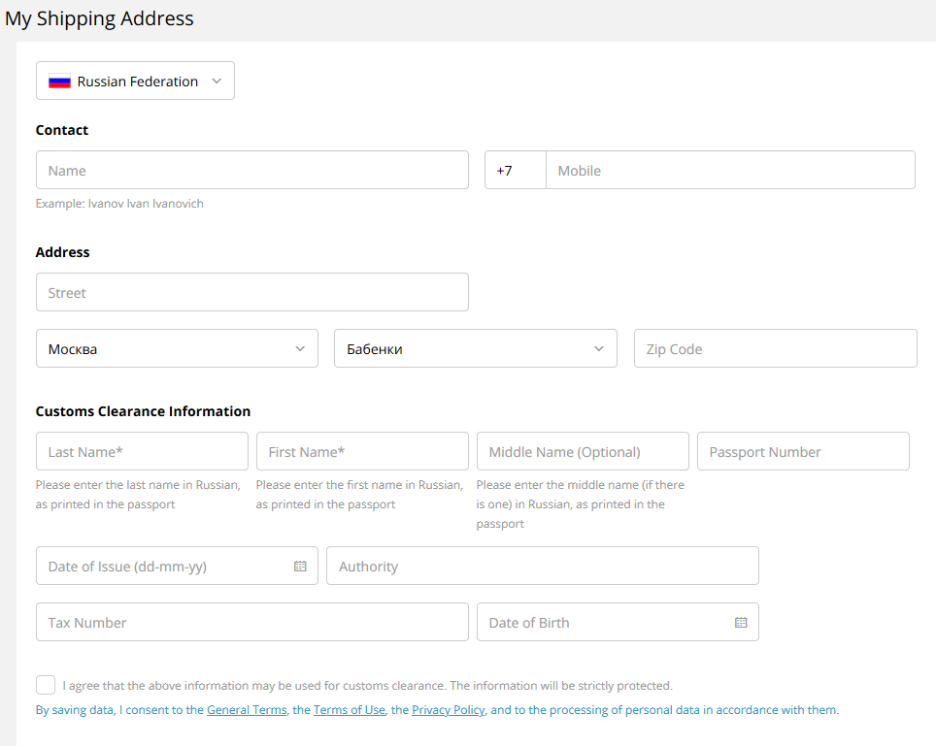
Task: Click the Tax Number field
Action: 251,622
